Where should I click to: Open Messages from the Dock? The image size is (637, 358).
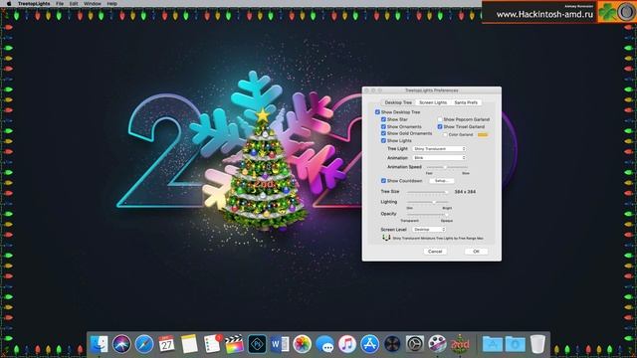(x=324, y=344)
